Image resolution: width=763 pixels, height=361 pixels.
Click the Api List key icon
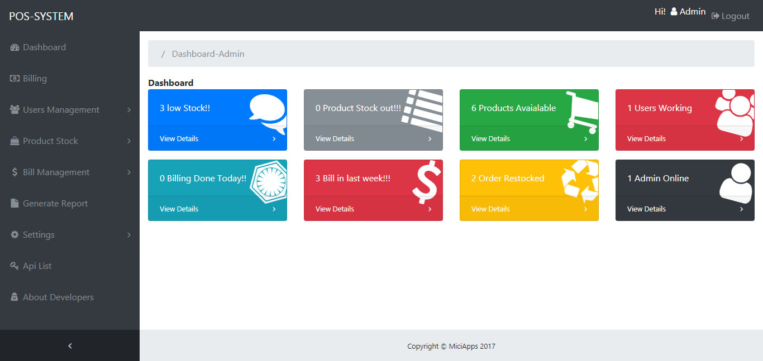[15, 266]
